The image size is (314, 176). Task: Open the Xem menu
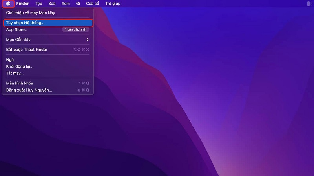pos(66,4)
